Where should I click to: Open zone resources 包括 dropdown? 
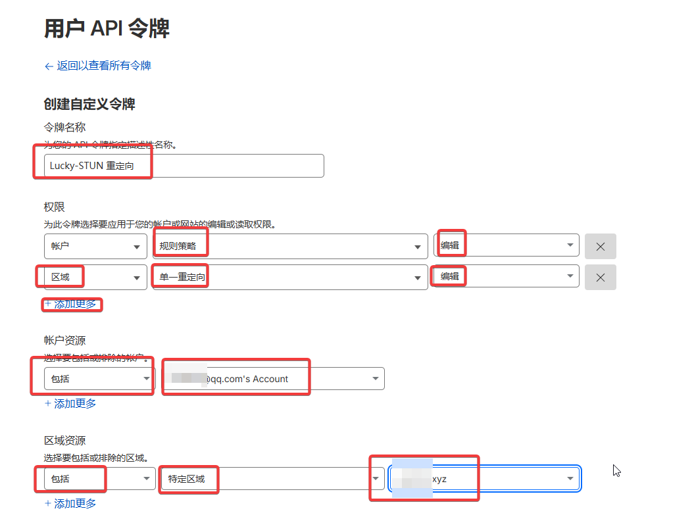click(99, 479)
